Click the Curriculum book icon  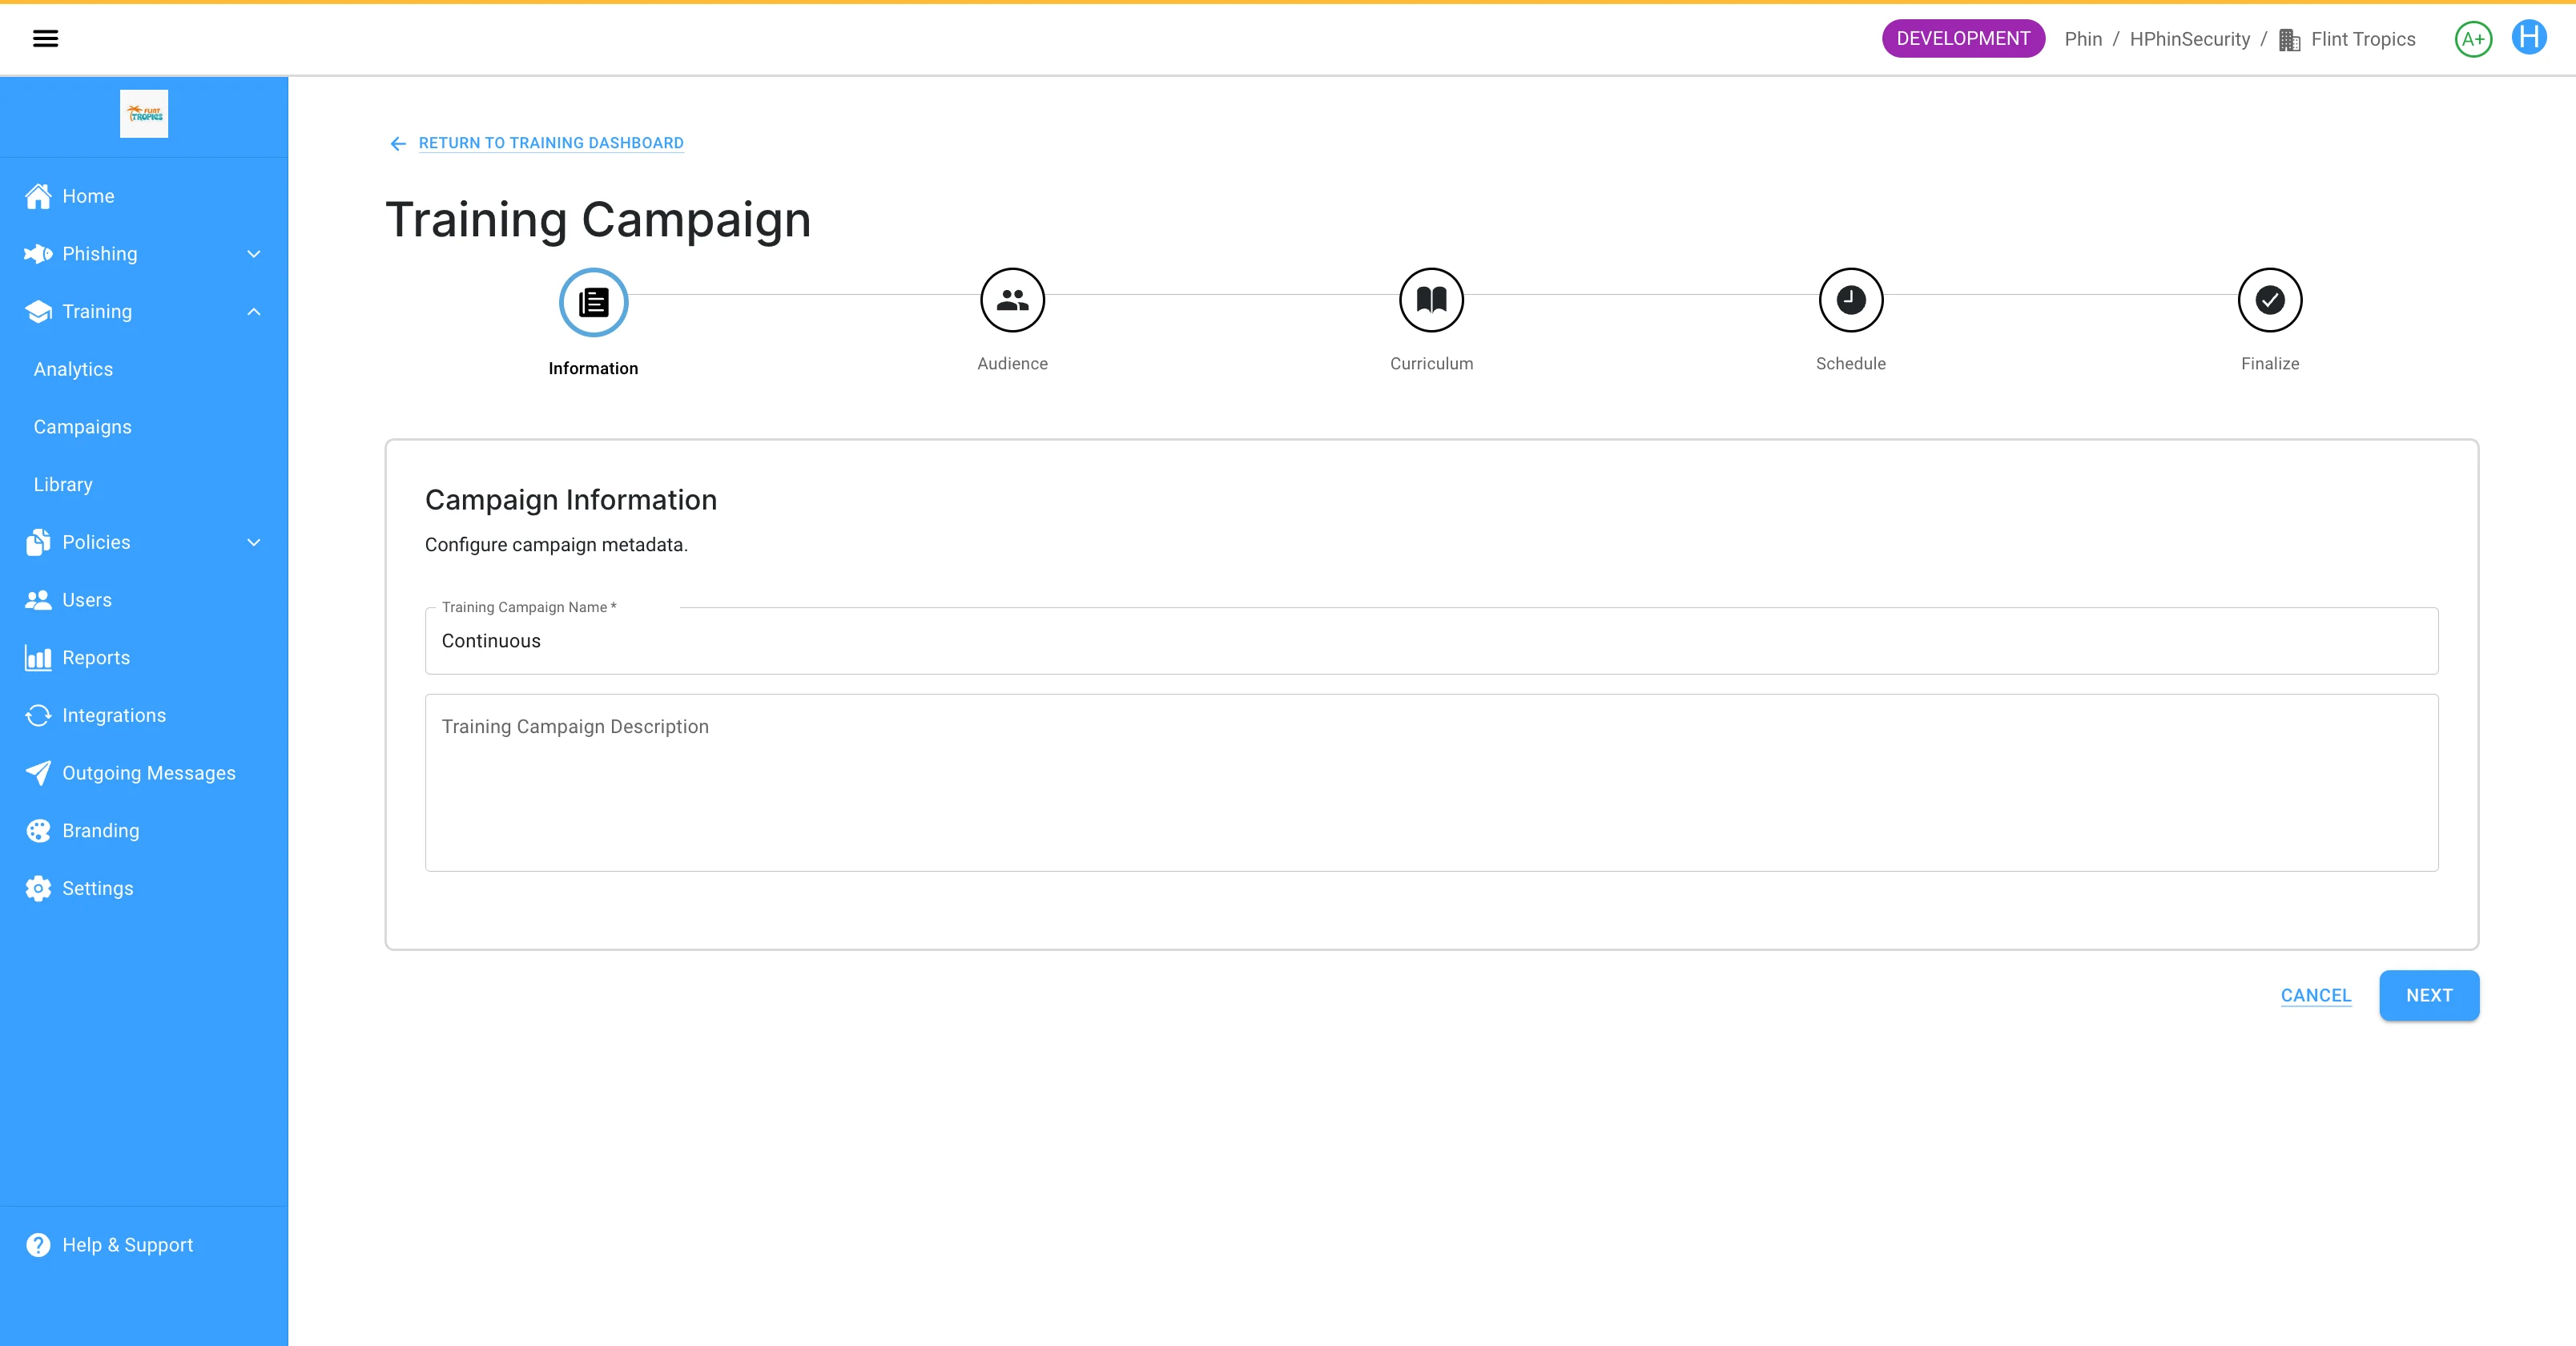(x=1431, y=300)
